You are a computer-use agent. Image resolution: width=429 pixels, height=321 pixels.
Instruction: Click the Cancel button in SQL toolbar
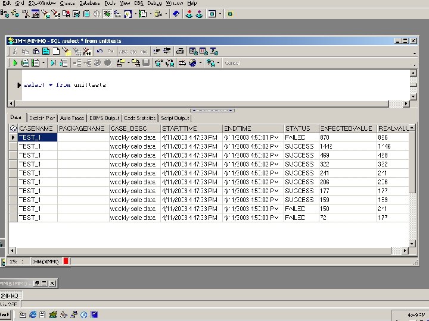click(x=232, y=63)
